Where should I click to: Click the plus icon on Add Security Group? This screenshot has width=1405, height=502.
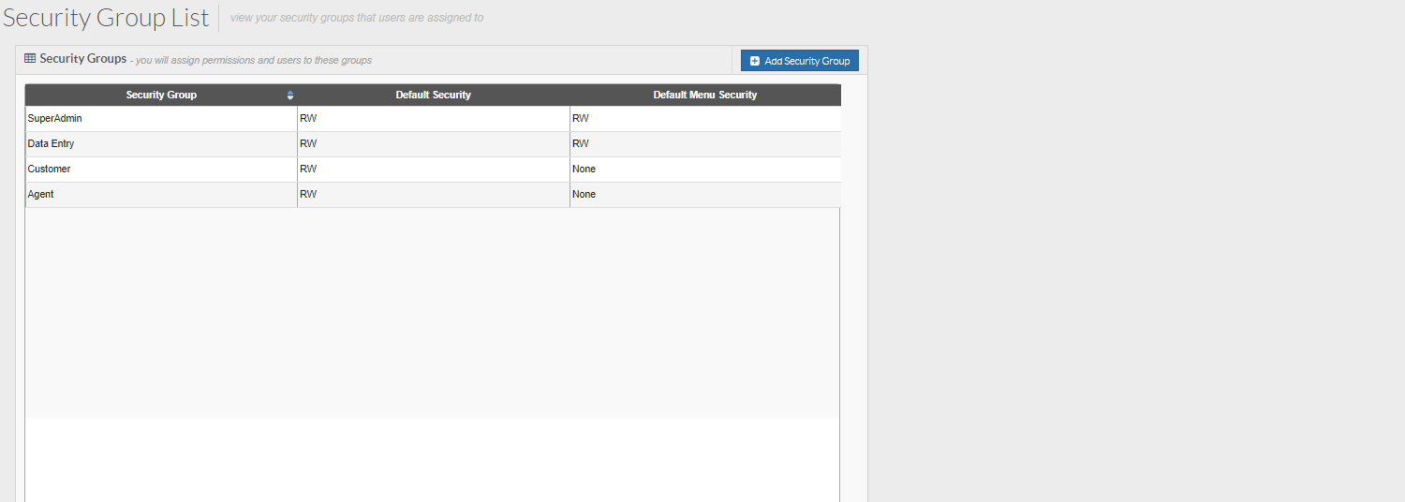(x=755, y=61)
